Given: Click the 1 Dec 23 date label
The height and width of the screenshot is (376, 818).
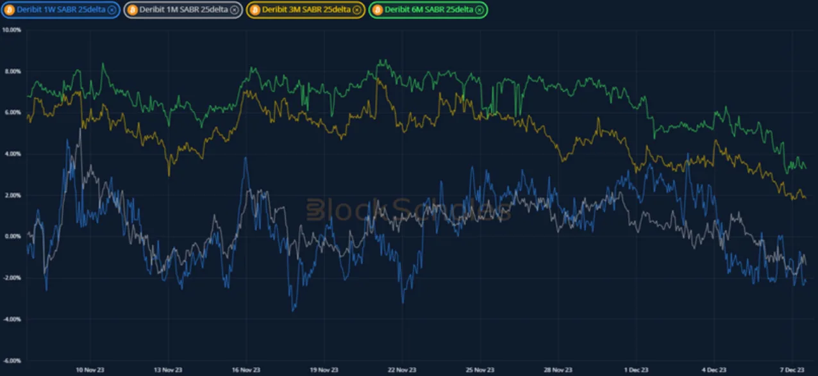Looking at the screenshot, I should [x=636, y=370].
